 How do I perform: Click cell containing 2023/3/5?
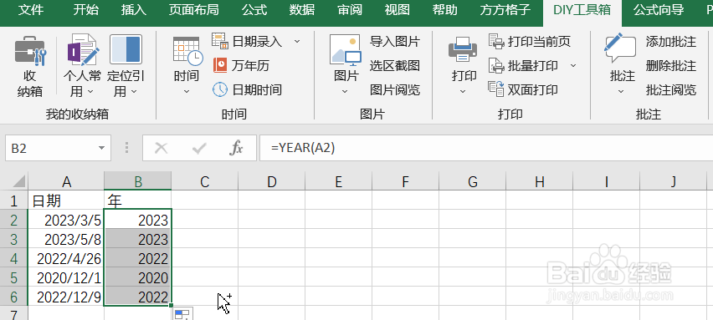tap(66, 220)
